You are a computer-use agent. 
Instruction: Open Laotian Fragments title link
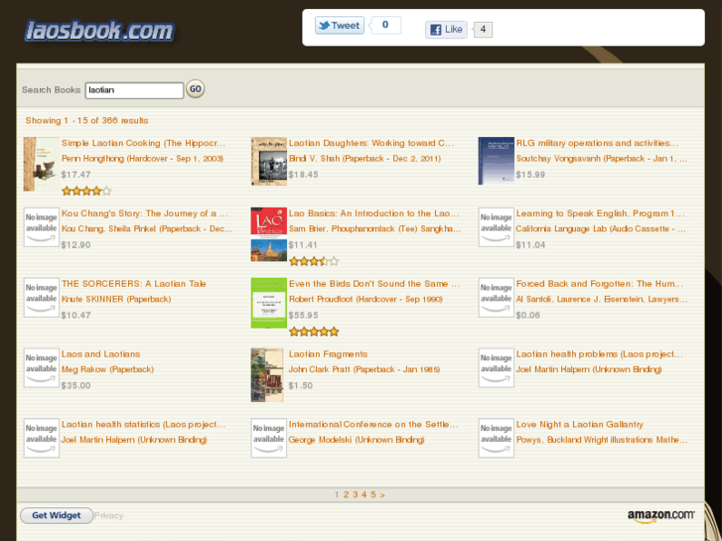[x=329, y=354]
